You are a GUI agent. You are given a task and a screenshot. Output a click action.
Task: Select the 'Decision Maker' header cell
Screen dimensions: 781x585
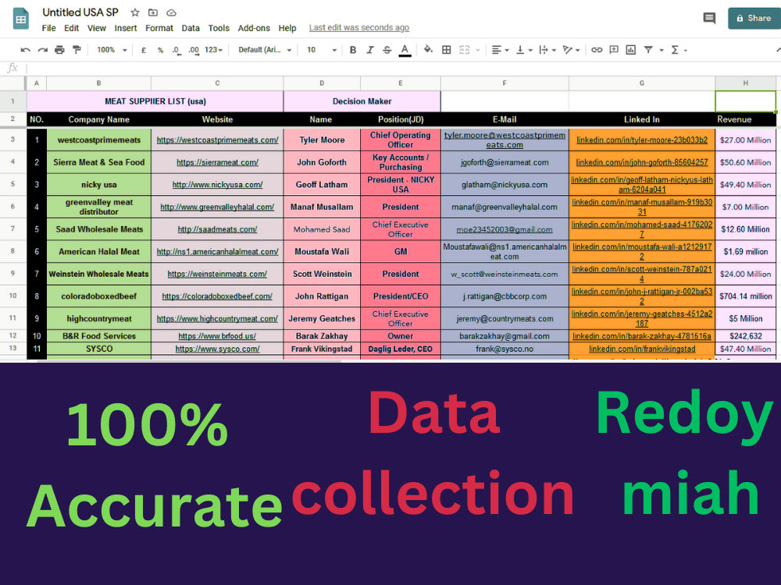click(x=362, y=101)
